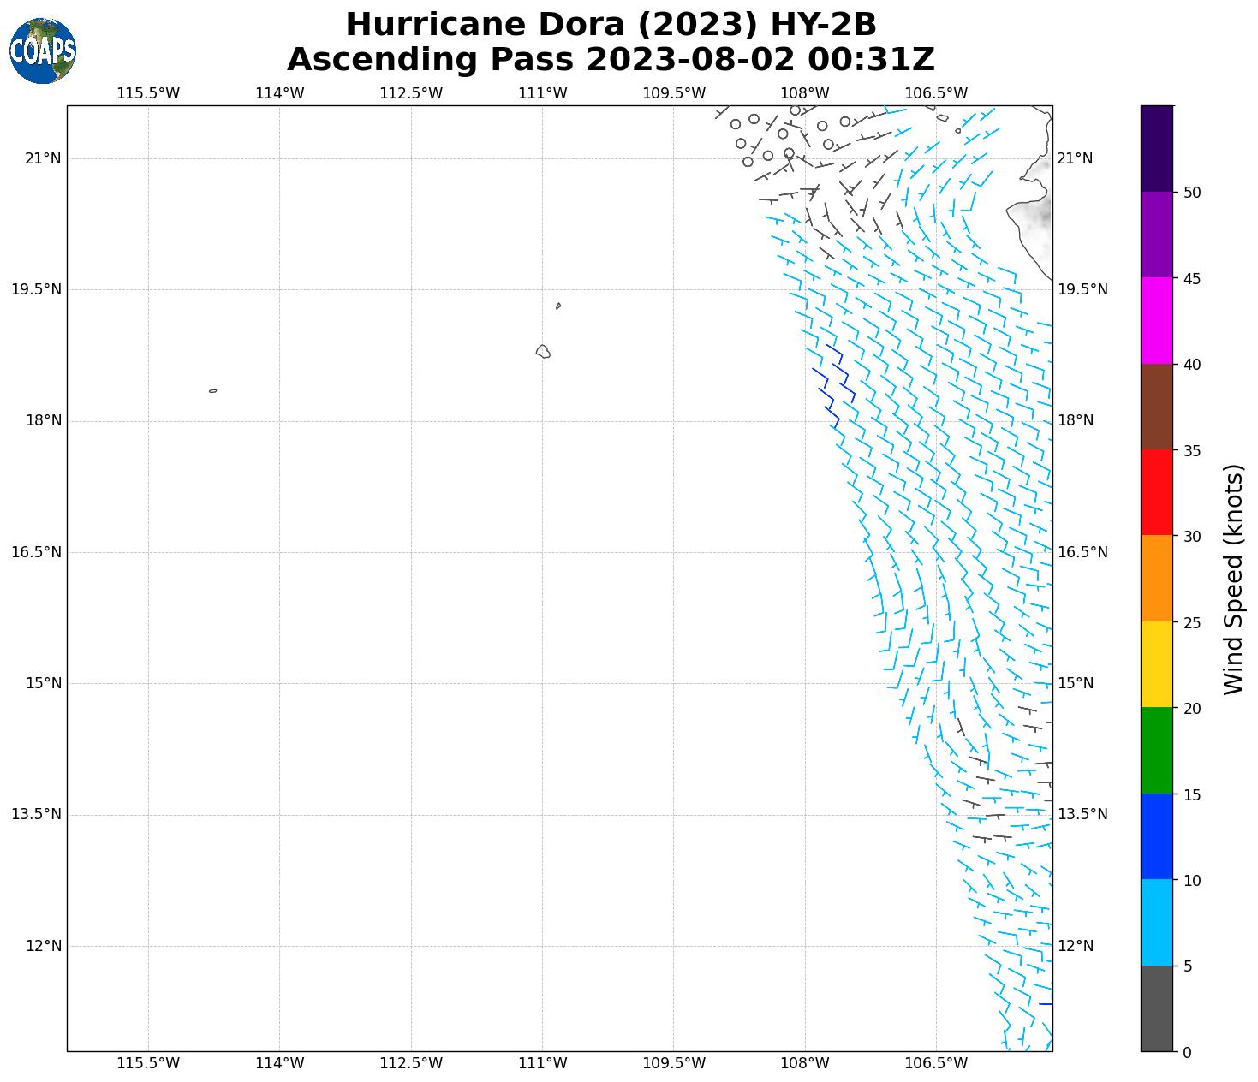Click the COAPS globe logo
This screenshot has width=1258, height=1082.
click(43, 51)
